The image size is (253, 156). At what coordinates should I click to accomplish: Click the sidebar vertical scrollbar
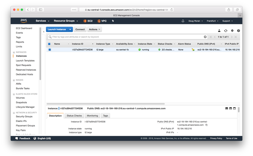click(40, 54)
